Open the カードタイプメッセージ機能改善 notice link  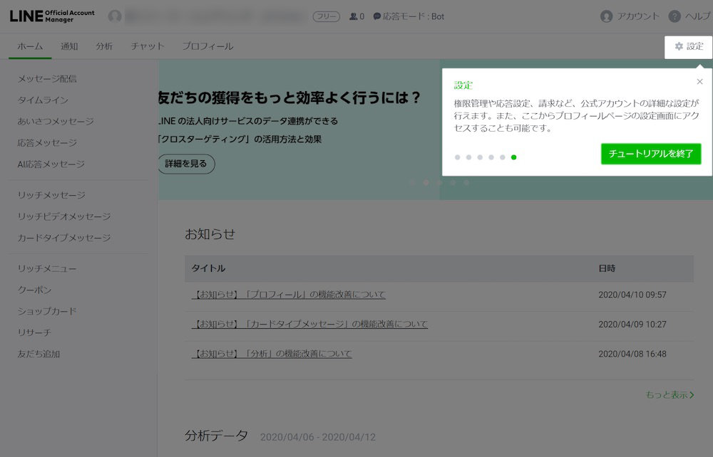coord(309,324)
